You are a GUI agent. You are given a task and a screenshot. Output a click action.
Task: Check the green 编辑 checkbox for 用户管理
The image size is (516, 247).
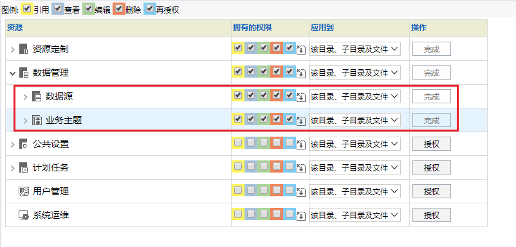(x=264, y=190)
